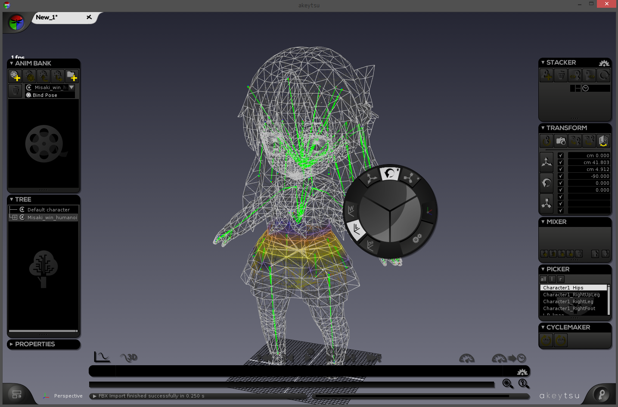
Task: Select Character1_Hips in Picker list
Action: pyautogui.click(x=573, y=288)
